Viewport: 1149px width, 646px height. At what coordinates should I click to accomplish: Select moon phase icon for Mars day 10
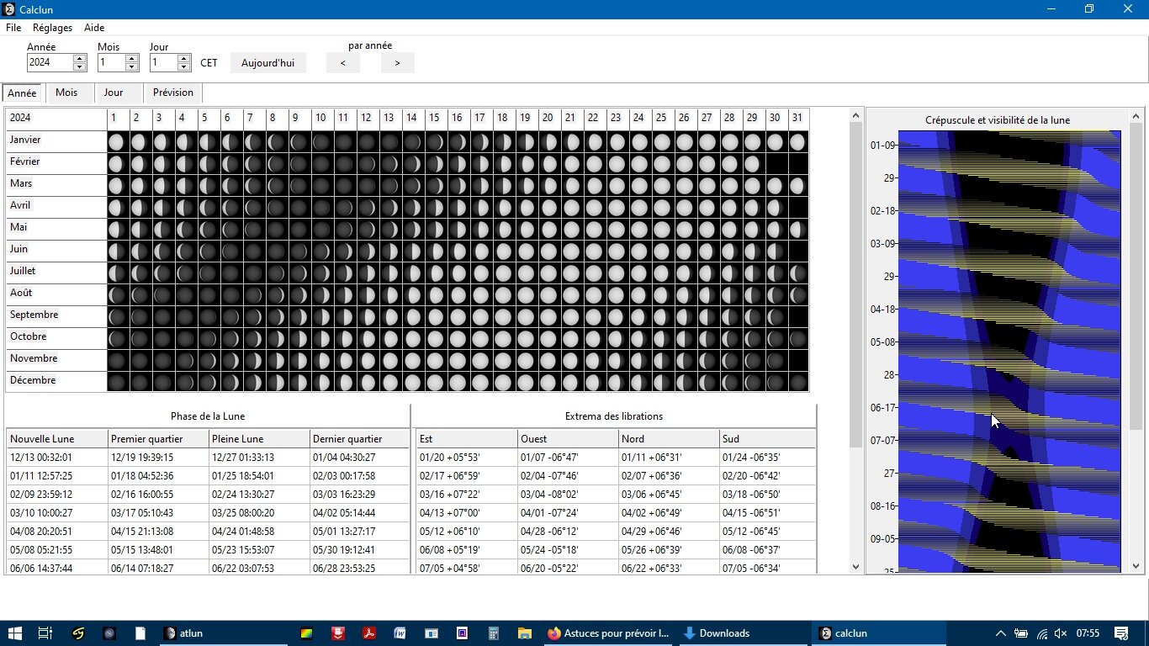(x=320, y=185)
